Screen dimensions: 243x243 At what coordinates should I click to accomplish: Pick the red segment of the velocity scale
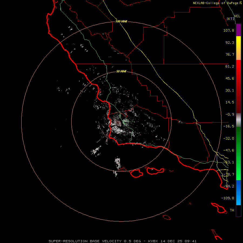(x=238, y=86)
